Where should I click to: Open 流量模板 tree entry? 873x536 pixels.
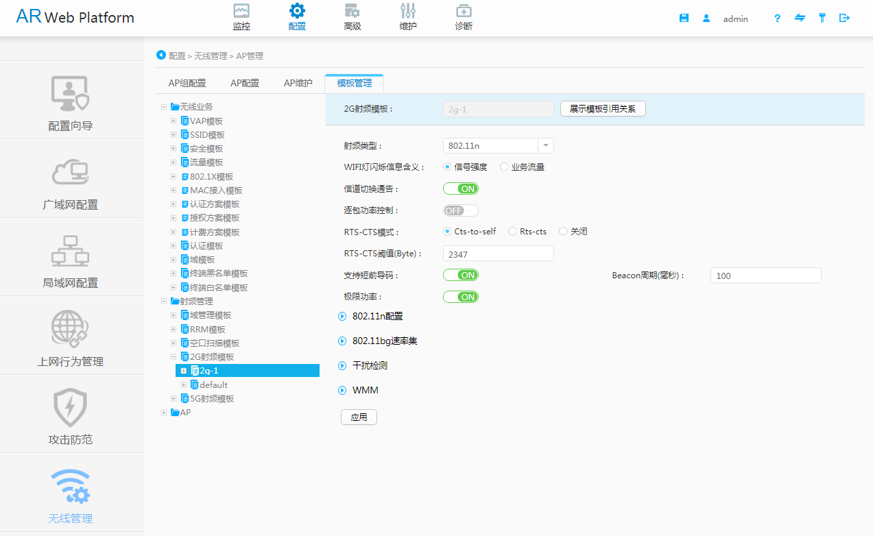[x=206, y=162]
